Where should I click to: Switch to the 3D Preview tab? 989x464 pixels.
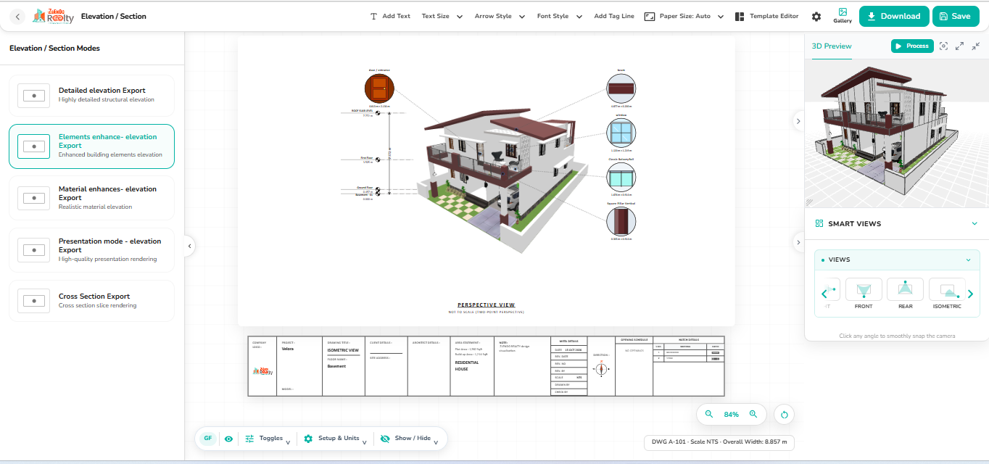[x=832, y=46]
